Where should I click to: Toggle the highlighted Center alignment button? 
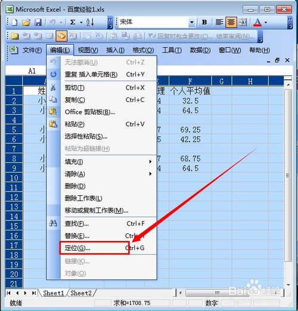[231, 22]
